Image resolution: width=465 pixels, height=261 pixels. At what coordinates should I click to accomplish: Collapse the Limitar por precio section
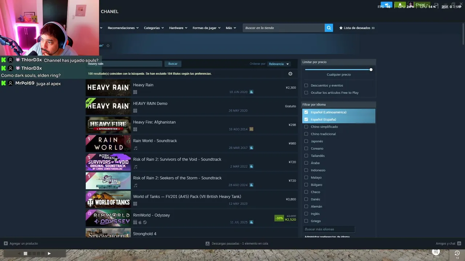[339, 62]
